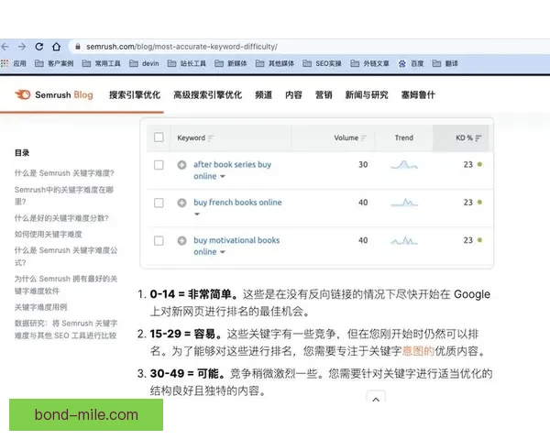Viewport: 550px width, 440px height.
Task: Open the 客户案例 bookmark folder
Action: [x=54, y=63]
